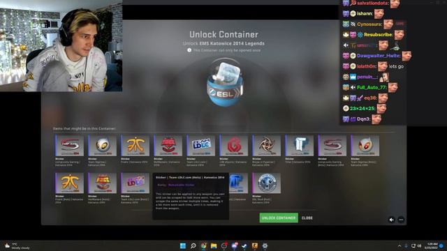Select the blue Titan Holo sticker
The width and height of the screenshot is (447, 251).
point(238,183)
